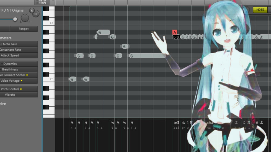This screenshot has height=152, width=271.
Task: Click the track volume slider handle
Action: 15,19
